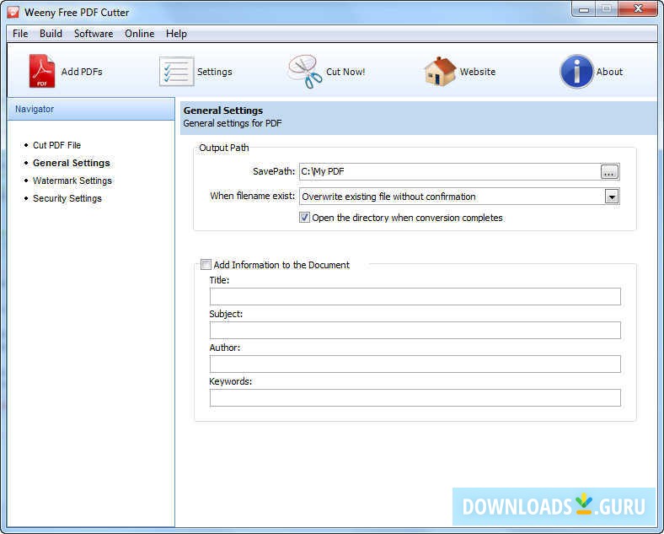Screen dimensions: 664x534
Task: Browse for SavePath with the ellipsis button
Action: pyautogui.click(x=609, y=171)
